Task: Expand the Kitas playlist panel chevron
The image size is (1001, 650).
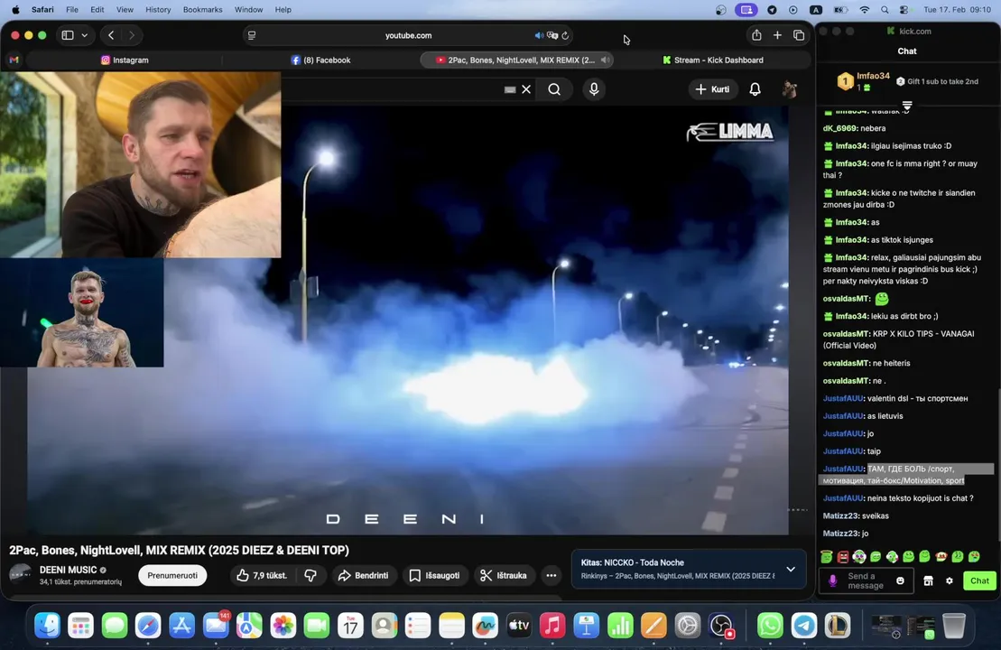Action: pyautogui.click(x=791, y=569)
